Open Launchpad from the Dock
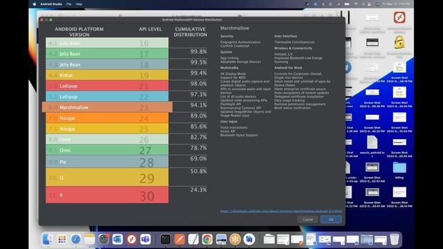 tap(62, 239)
